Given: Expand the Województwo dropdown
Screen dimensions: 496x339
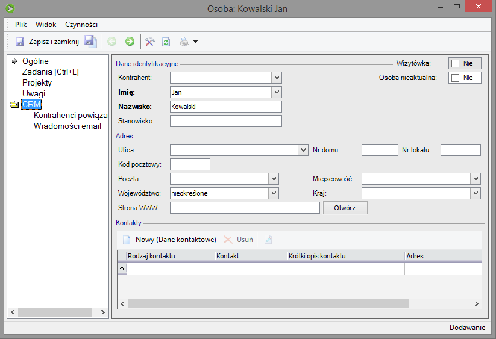Looking at the screenshot, I should [274, 193].
